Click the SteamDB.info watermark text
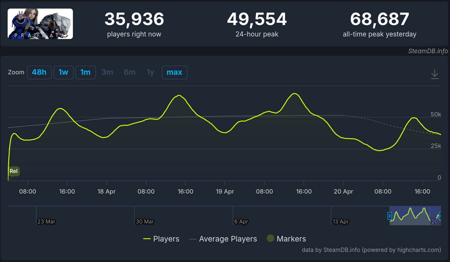The height and width of the screenshot is (262, 450). pyautogui.click(x=428, y=51)
